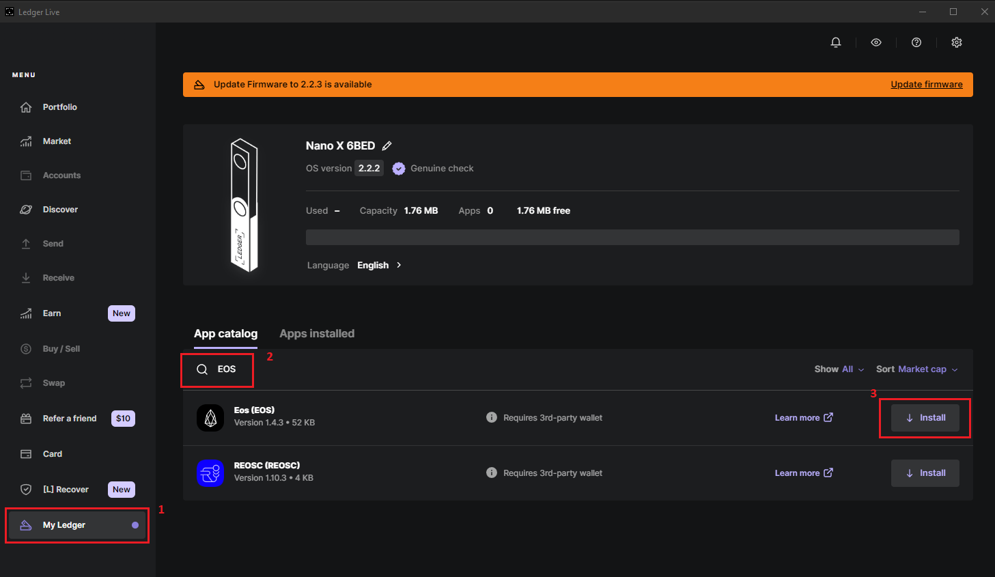The height and width of the screenshot is (577, 995).
Task: Switch to Apps installed tab
Action: click(317, 334)
